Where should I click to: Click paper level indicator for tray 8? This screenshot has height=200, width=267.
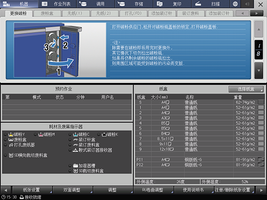(261, 144)
